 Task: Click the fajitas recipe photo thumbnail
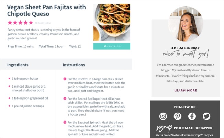coord(112,22)
